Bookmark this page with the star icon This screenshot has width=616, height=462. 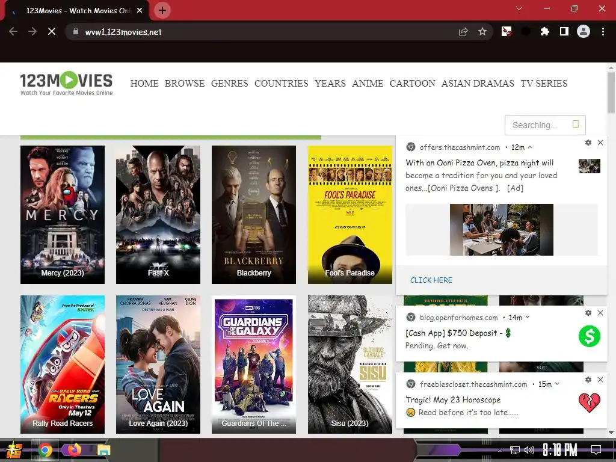tap(482, 32)
